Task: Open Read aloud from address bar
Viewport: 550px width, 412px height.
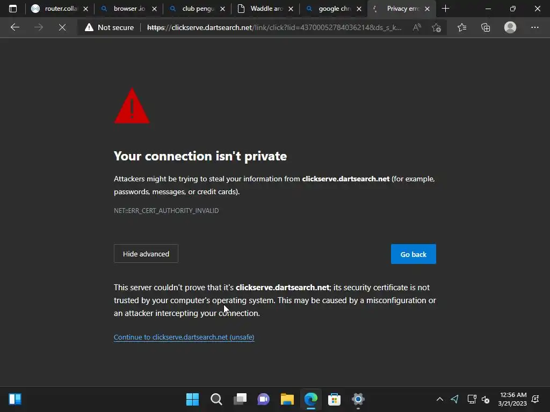Action: [x=417, y=27]
